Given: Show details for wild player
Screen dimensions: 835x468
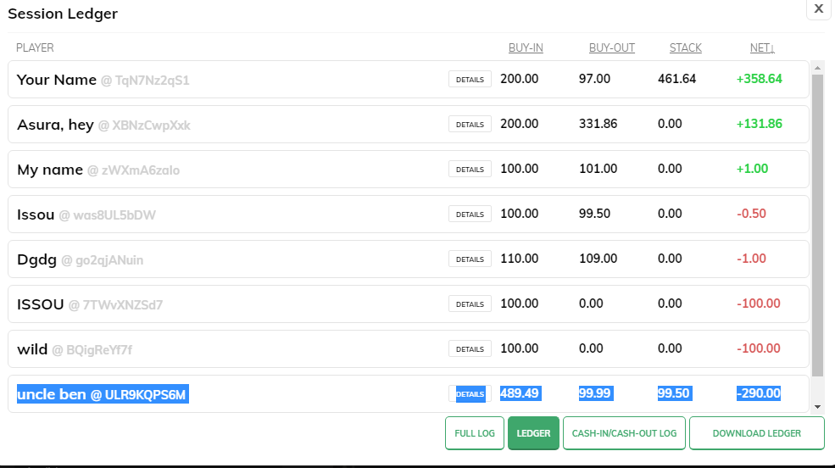Looking at the screenshot, I should 470,349.
